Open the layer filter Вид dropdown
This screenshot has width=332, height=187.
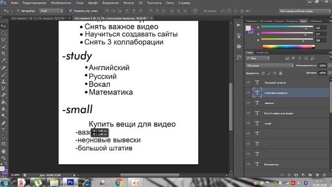[x=258, y=58]
